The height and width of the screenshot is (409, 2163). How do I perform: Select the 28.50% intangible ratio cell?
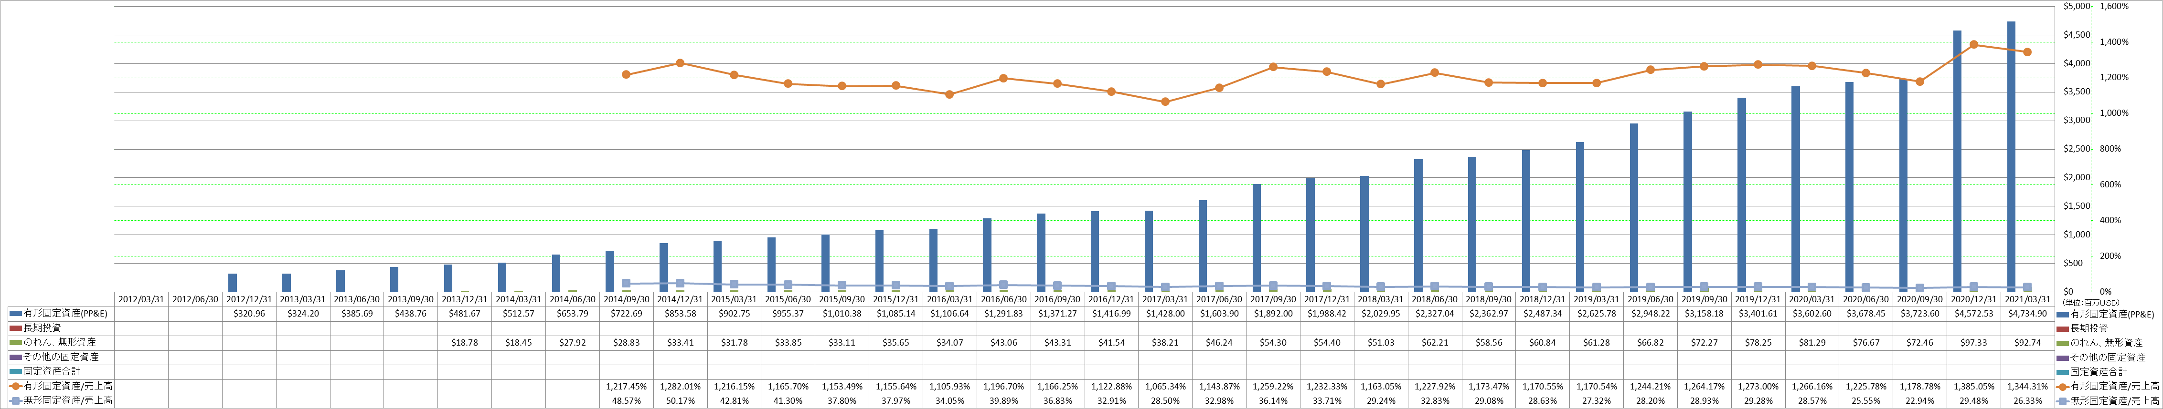click(1165, 400)
